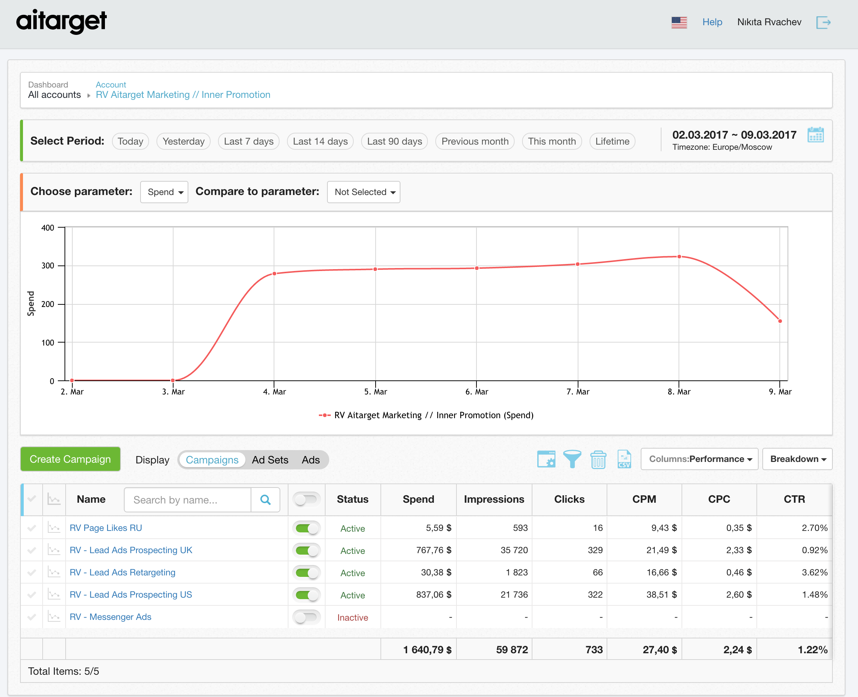
Task: Select the Lead Ads Prospecting UK row checkmark
Action: pyautogui.click(x=32, y=550)
